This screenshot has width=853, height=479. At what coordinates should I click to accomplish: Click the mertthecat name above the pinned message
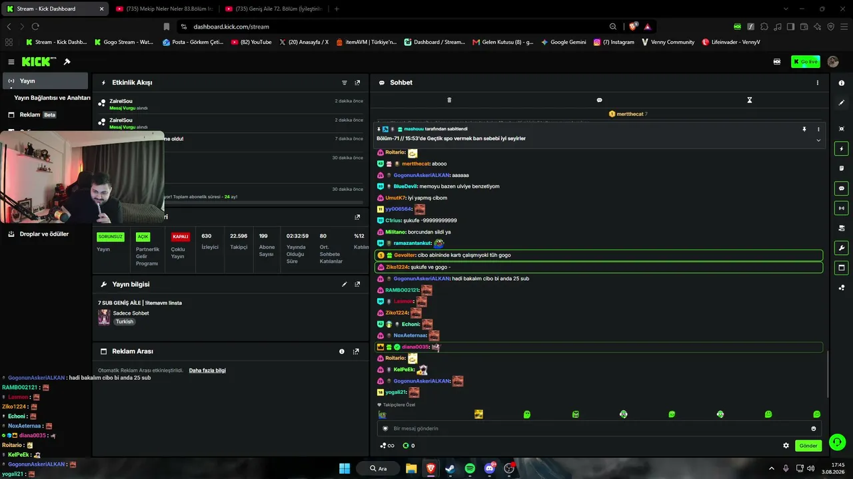[630, 114]
